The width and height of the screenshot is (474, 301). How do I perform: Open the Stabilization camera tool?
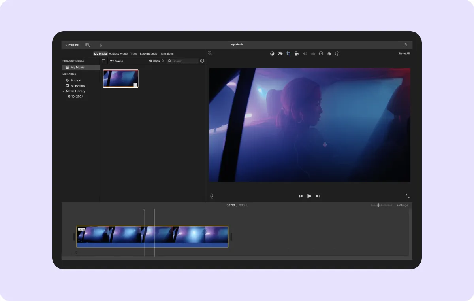pyautogui.click(x=297, y=53)
